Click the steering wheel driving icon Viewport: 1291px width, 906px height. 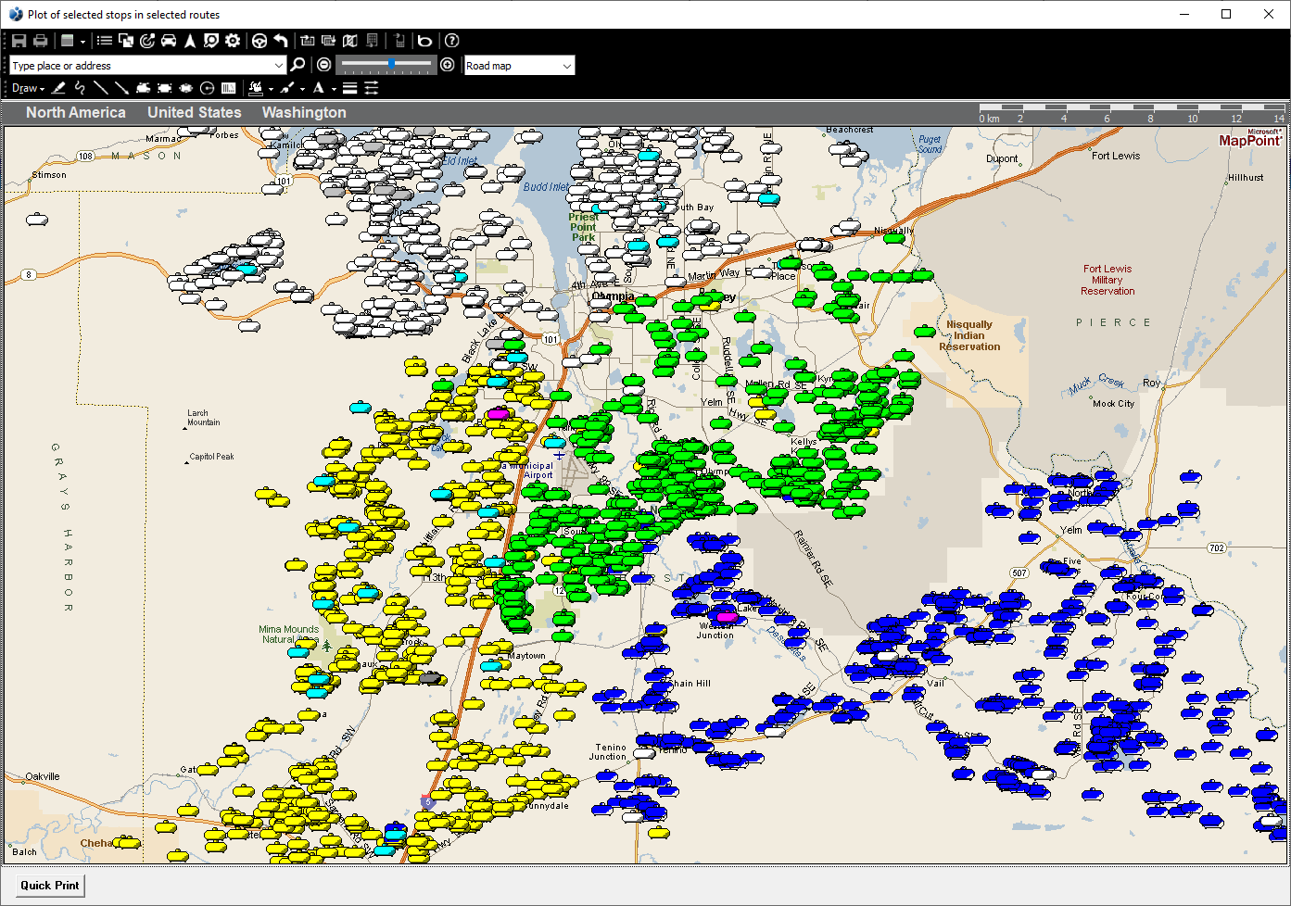pos(259,41)
